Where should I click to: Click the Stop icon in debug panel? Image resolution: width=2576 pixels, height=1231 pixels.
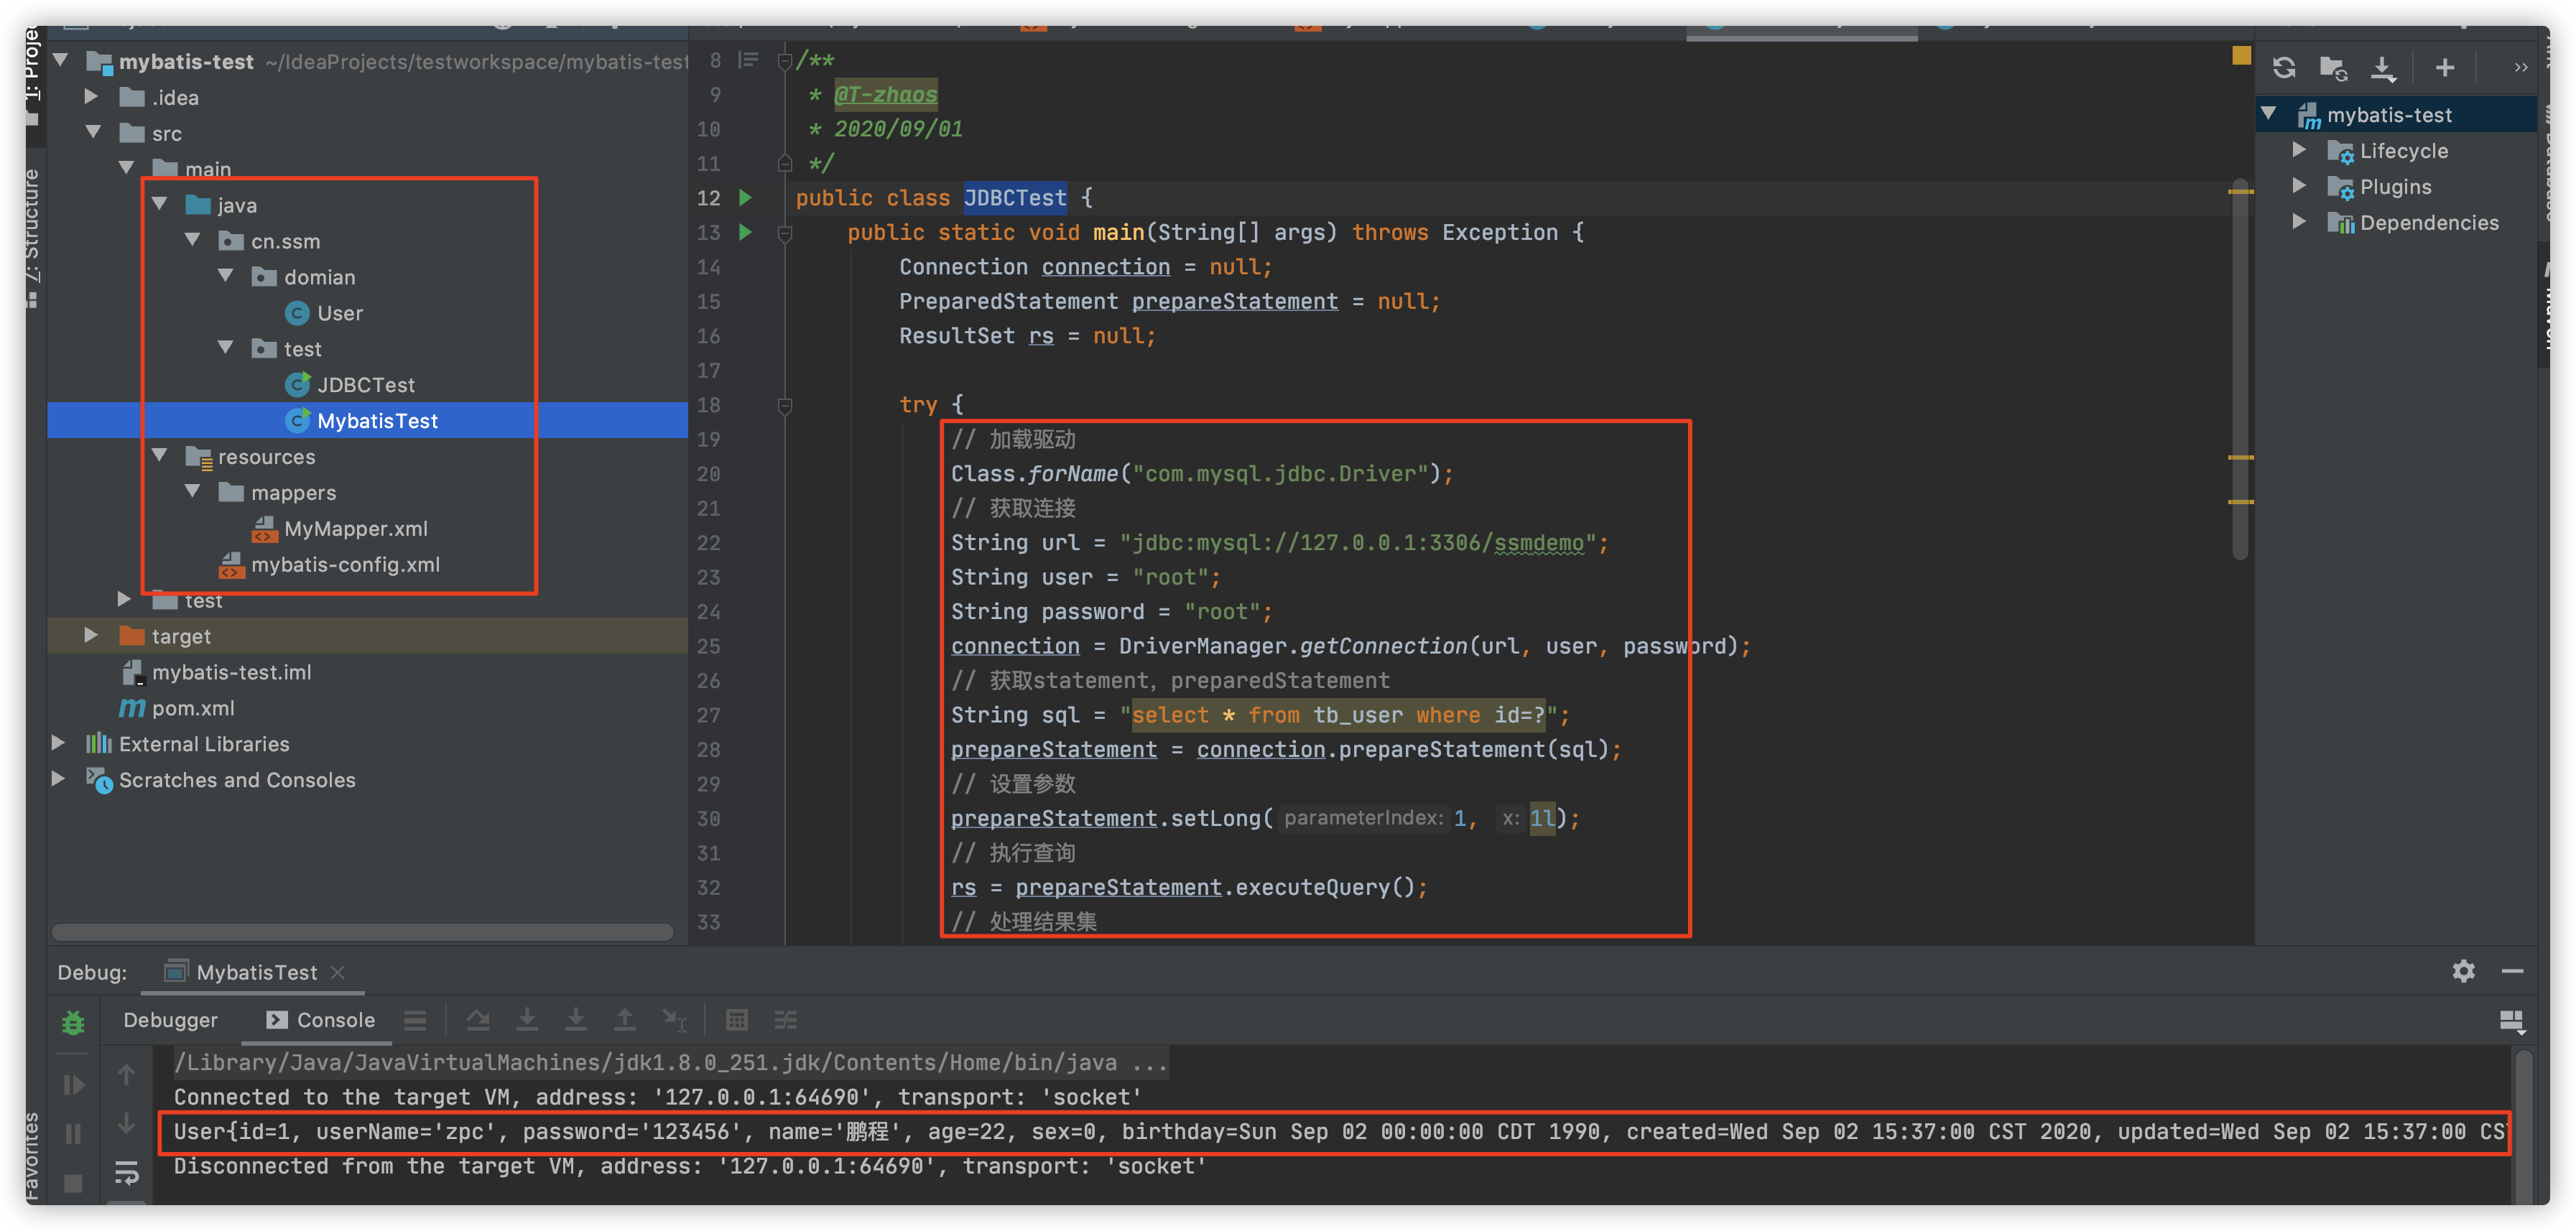73,1183
